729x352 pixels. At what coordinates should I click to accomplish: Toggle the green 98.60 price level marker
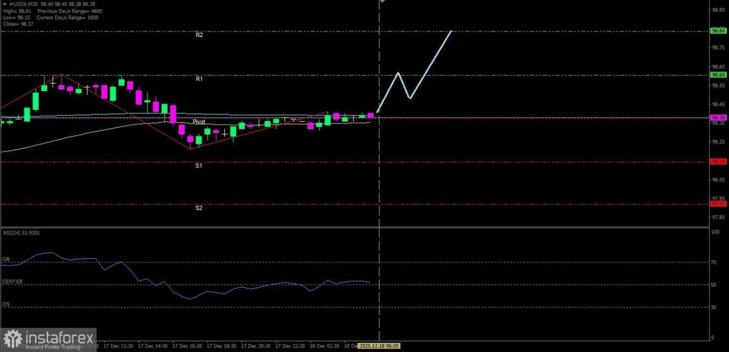[718, 74]
